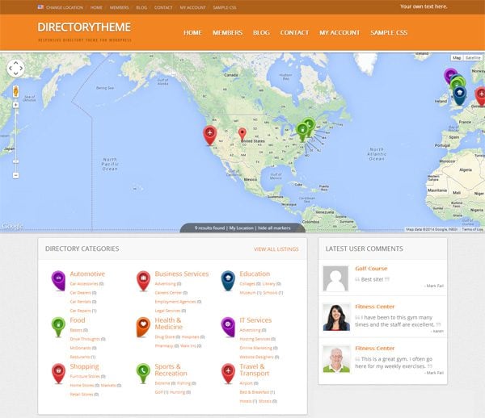The image size is (485, 418).
Task: Click the '9 results found' text
Action: click(209, 228)
